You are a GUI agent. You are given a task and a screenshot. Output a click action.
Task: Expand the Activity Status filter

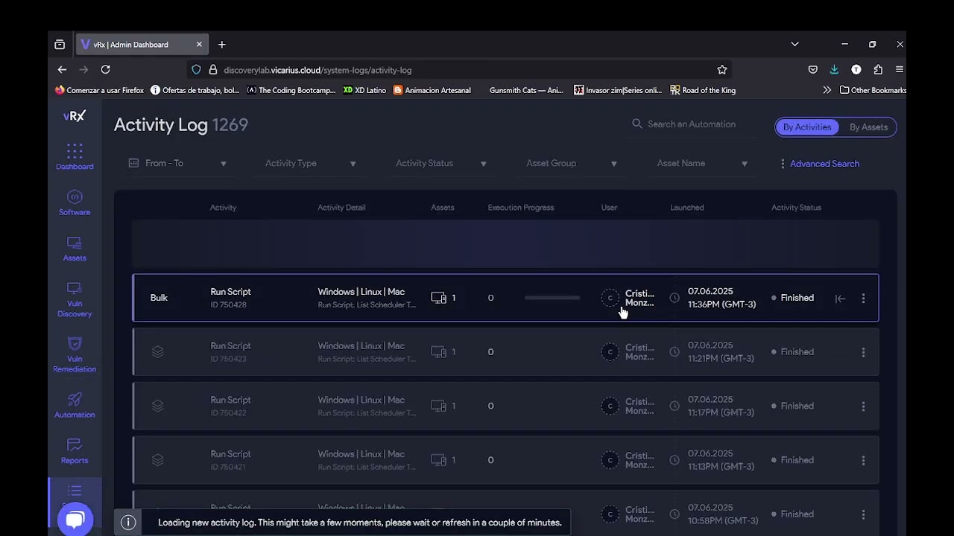coord(441,163)
